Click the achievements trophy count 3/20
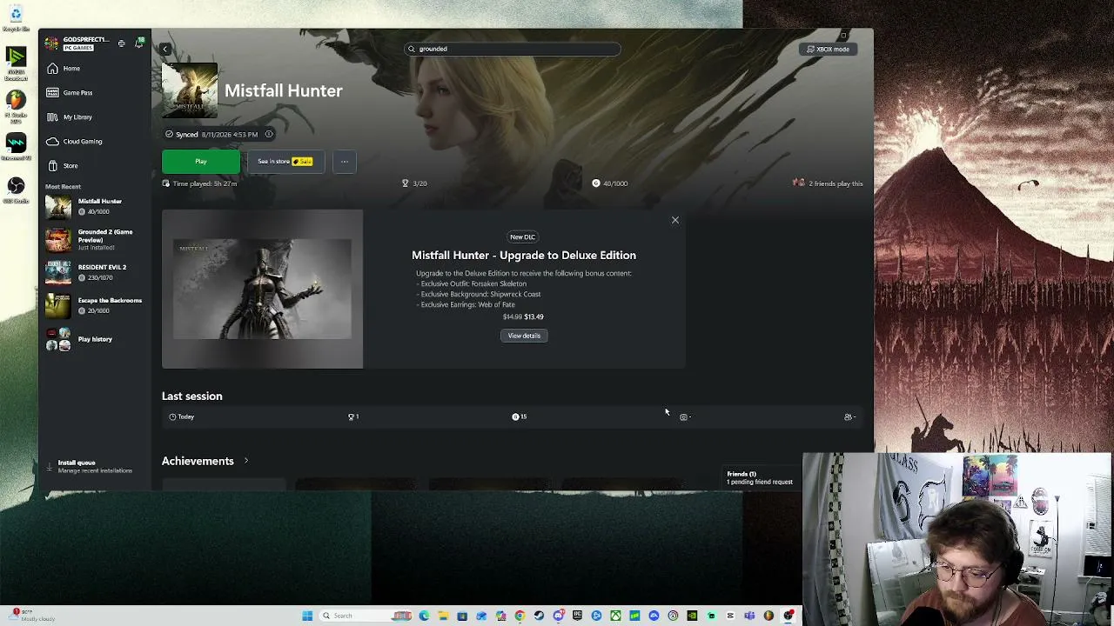1114x626 pixels. pyautogui.click(x=414, y=183)
